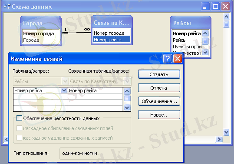The height and width of the screenshot is (164, 234).
Task: Toggle каскадное удаление связанных записей checkbox
Action: click(x=19, y=138)
